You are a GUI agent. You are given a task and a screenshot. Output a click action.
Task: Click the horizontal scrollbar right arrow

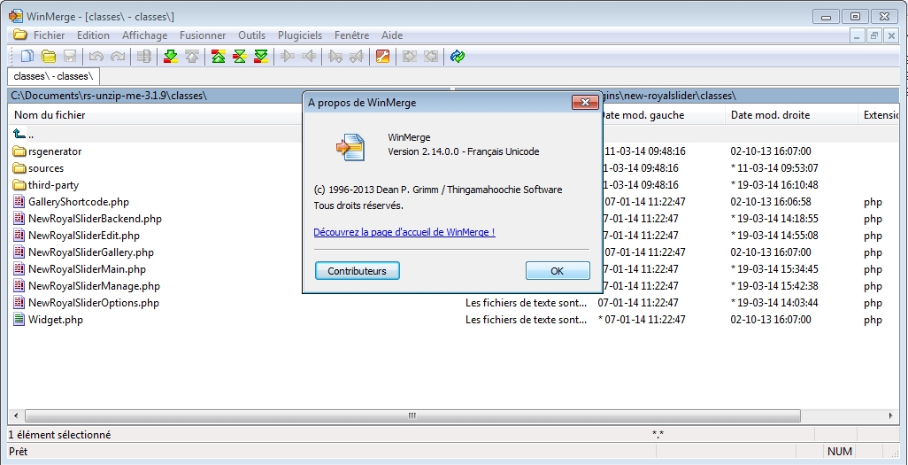891,415
